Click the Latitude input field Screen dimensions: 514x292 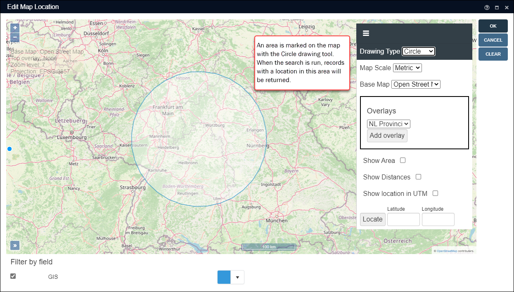[x=403, y=219]
